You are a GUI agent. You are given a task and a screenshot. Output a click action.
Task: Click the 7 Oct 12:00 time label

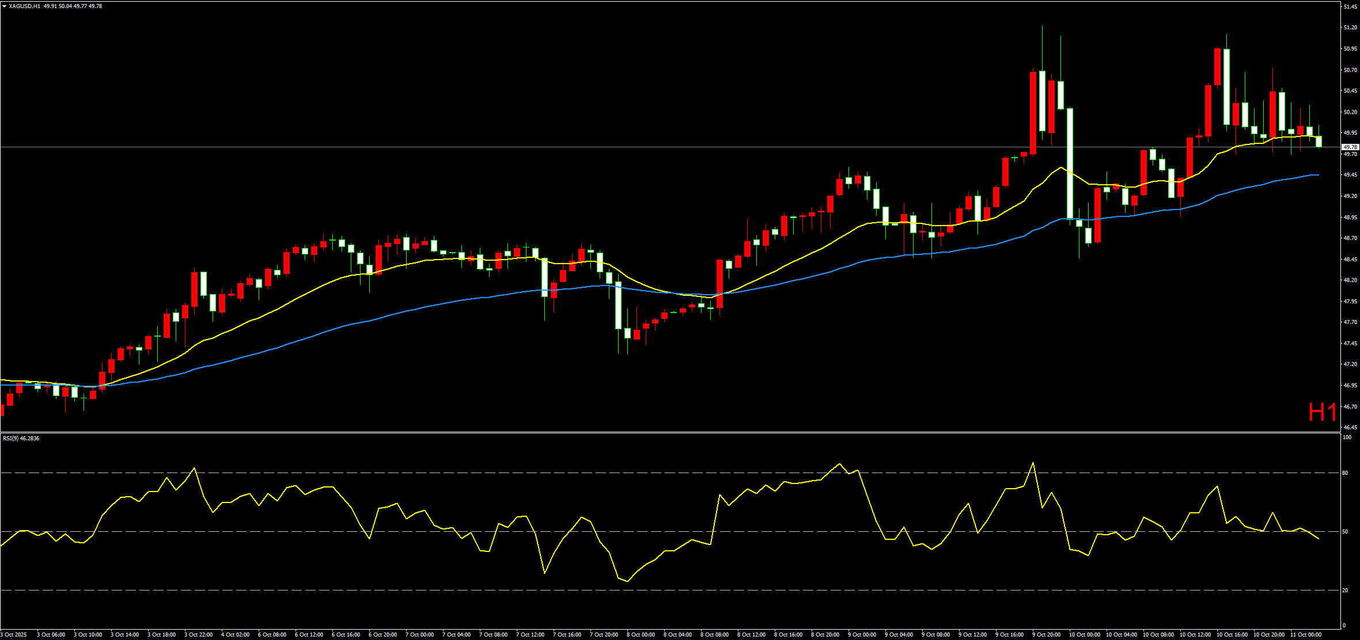(530, 635)
